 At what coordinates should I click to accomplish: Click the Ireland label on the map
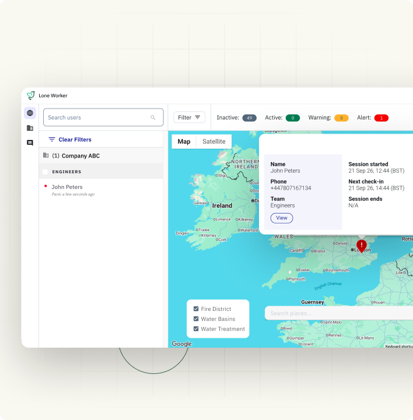coord(222,205)
